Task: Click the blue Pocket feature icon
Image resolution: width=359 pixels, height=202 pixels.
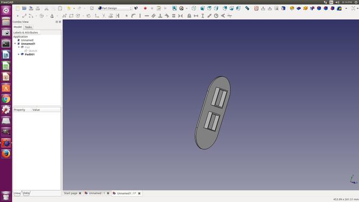Action: tap(299, 8)
